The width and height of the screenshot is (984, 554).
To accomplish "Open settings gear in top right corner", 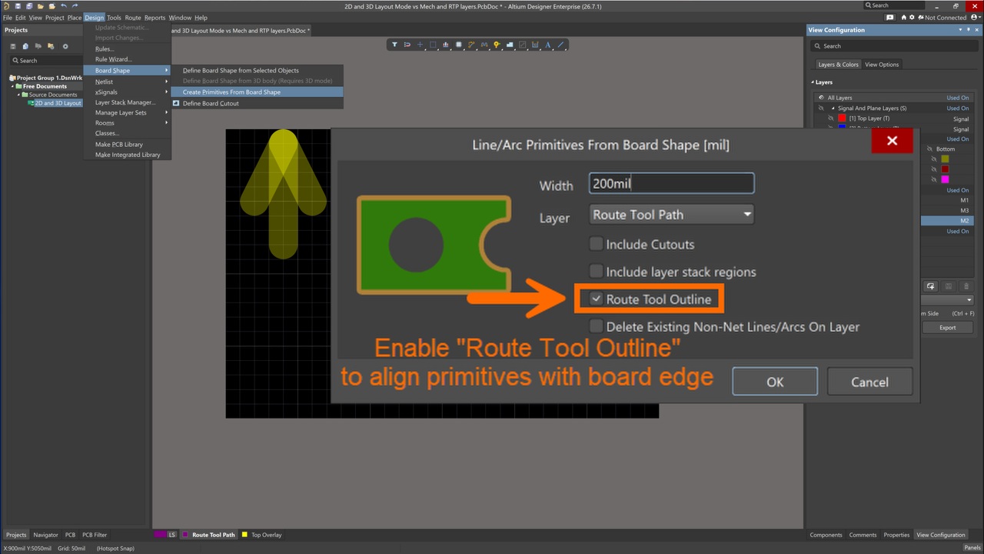I will [912, 17].
